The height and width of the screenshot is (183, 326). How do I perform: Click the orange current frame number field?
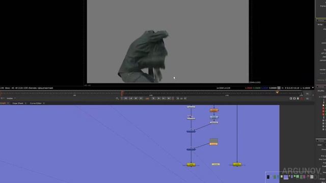[x=147, y=99]
